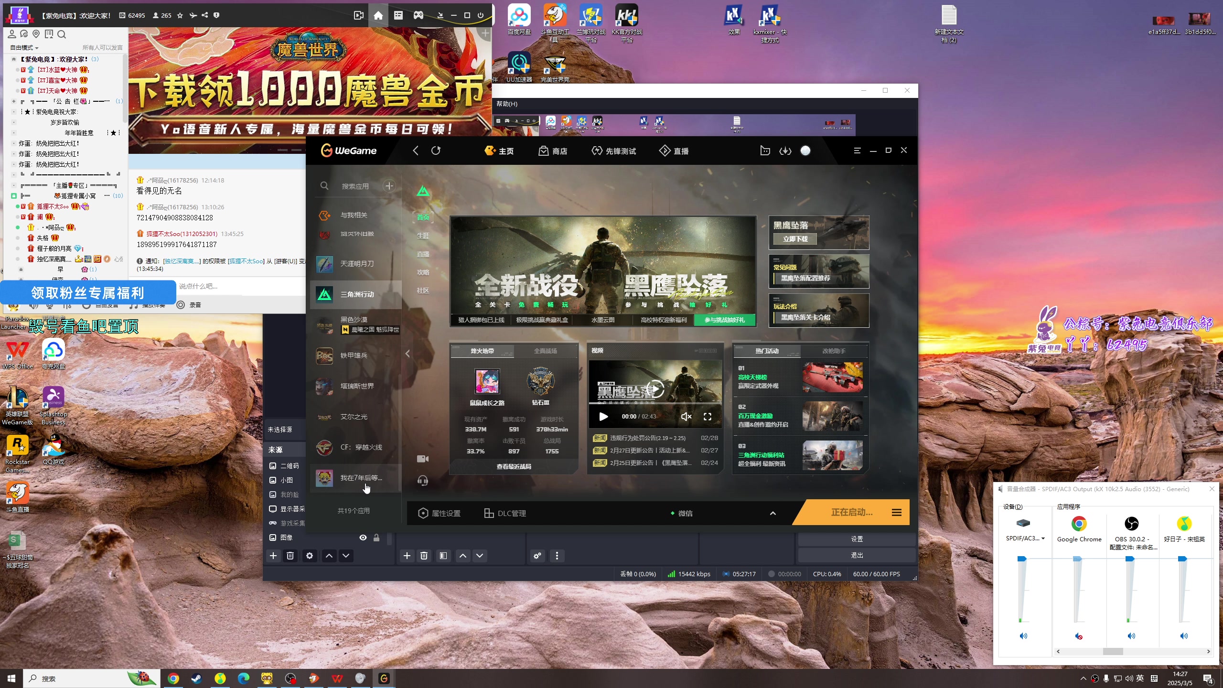Move OBS source up arrow

point(329,556)
